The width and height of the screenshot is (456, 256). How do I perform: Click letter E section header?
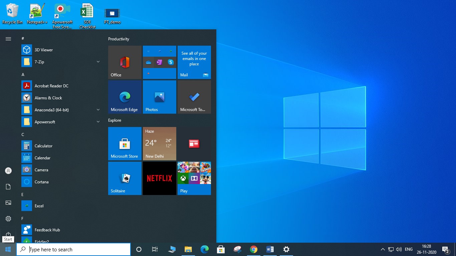click(x=23, y=195)
